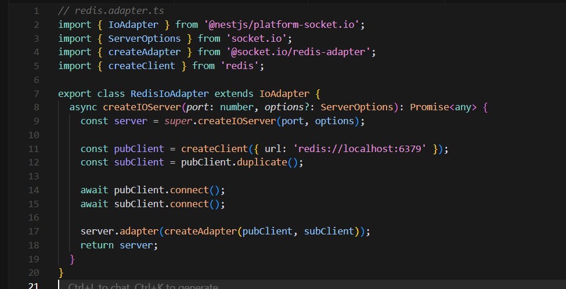The width and height of the screenshot is (566, 289).
Task: Click ServerOptions in the line 3 import
Action: tap(145, 39)
